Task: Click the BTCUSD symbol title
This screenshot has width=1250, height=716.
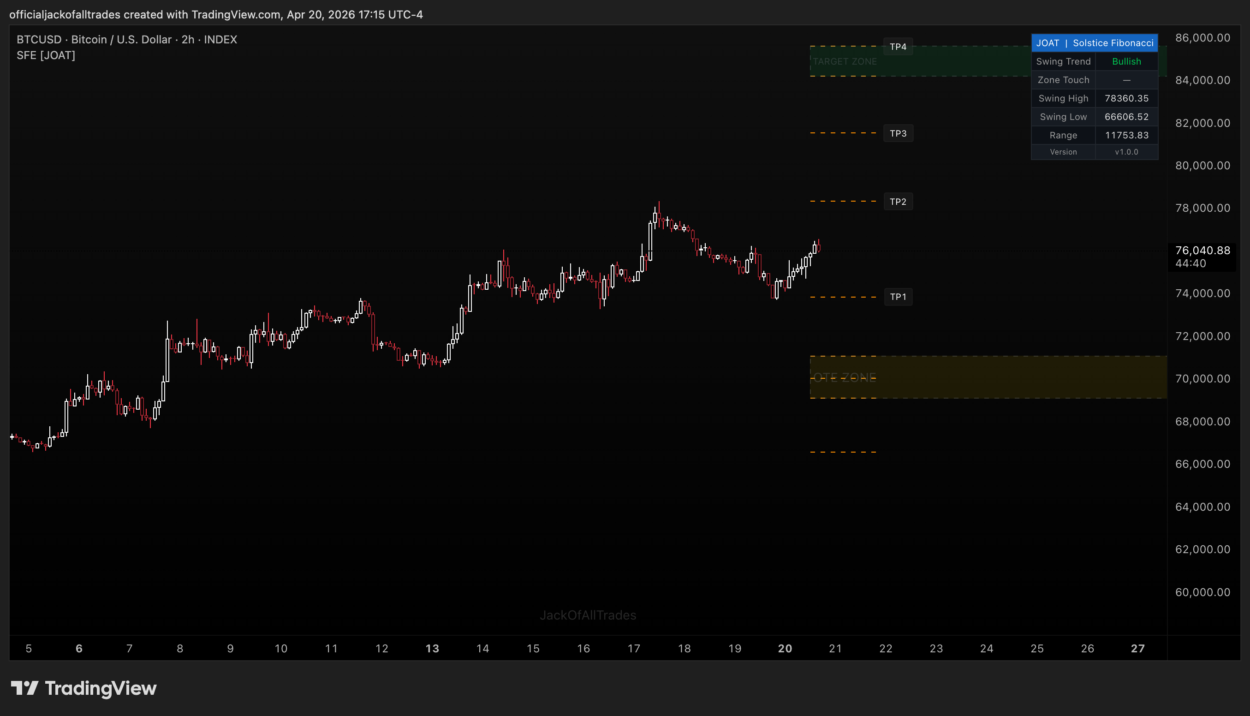Action: 127,39
